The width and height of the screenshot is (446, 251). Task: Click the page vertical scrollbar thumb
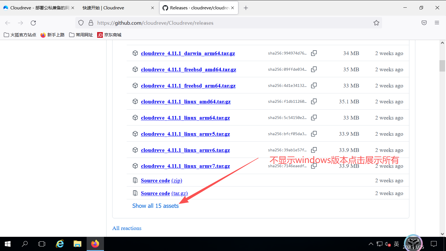coord(442,66)
